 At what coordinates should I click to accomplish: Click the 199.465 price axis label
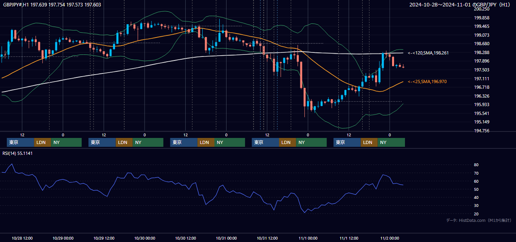[482, 26]
